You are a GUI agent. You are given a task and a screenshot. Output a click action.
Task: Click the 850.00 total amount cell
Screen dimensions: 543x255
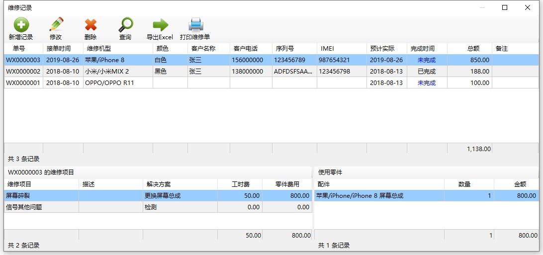pos(469,60)
